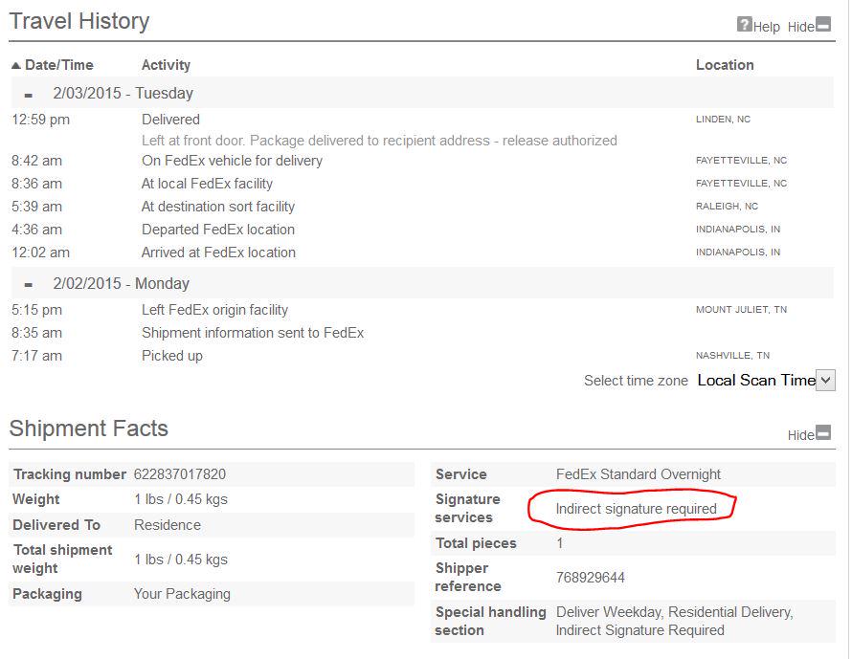The height and width of the screenshot is (659, 852).
Task: Select 'At destination sort facility' activity
Action: (218, 207)
